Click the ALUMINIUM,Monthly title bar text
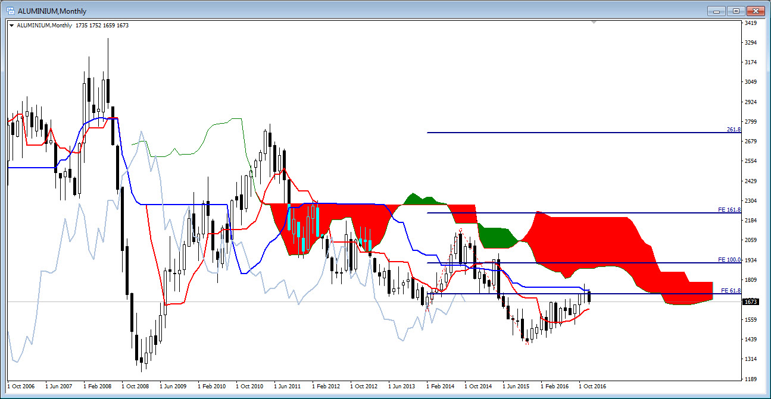The width and height of the screenshot is (771, 399). 52,11
